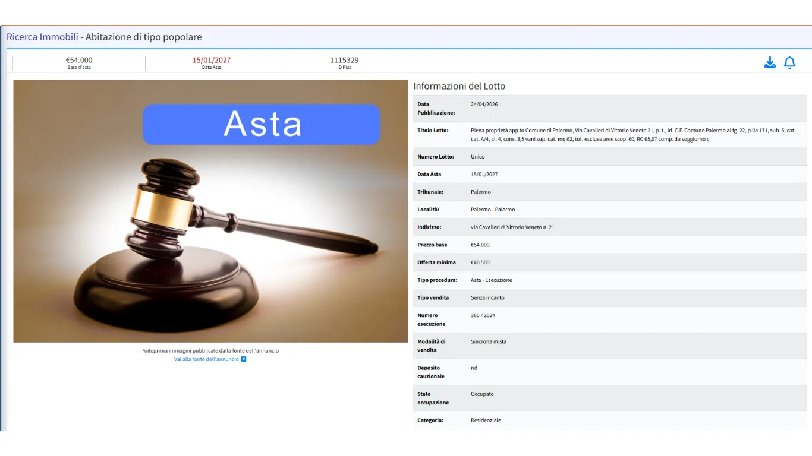This screenshot has height=456, width=812.
Task: Click the 'Stato occupazione' label
Action: click(x=433, y=398)
